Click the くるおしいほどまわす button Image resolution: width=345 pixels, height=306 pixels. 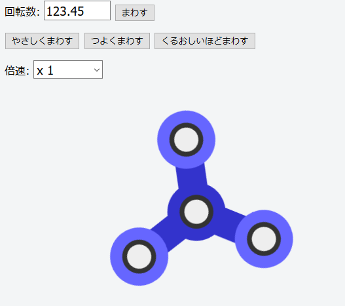tap(205, 41)
